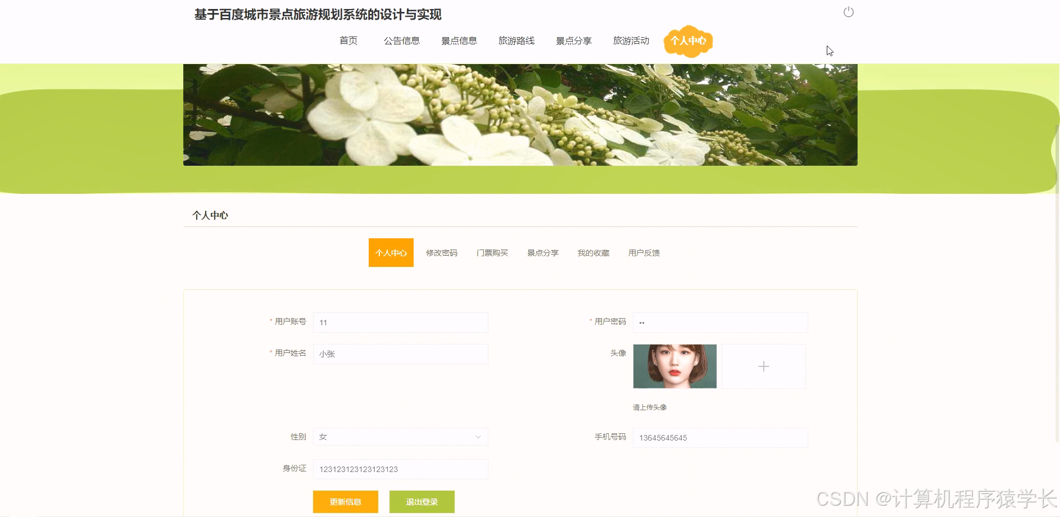
Task: Select the highlighted 个人中心 tab
Action: point(391,252)
